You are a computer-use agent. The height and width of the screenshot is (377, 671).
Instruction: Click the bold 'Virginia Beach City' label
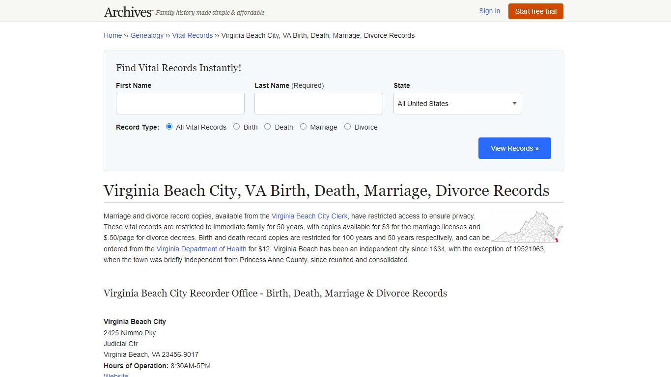pyautogui.click(x=135, y=322)
